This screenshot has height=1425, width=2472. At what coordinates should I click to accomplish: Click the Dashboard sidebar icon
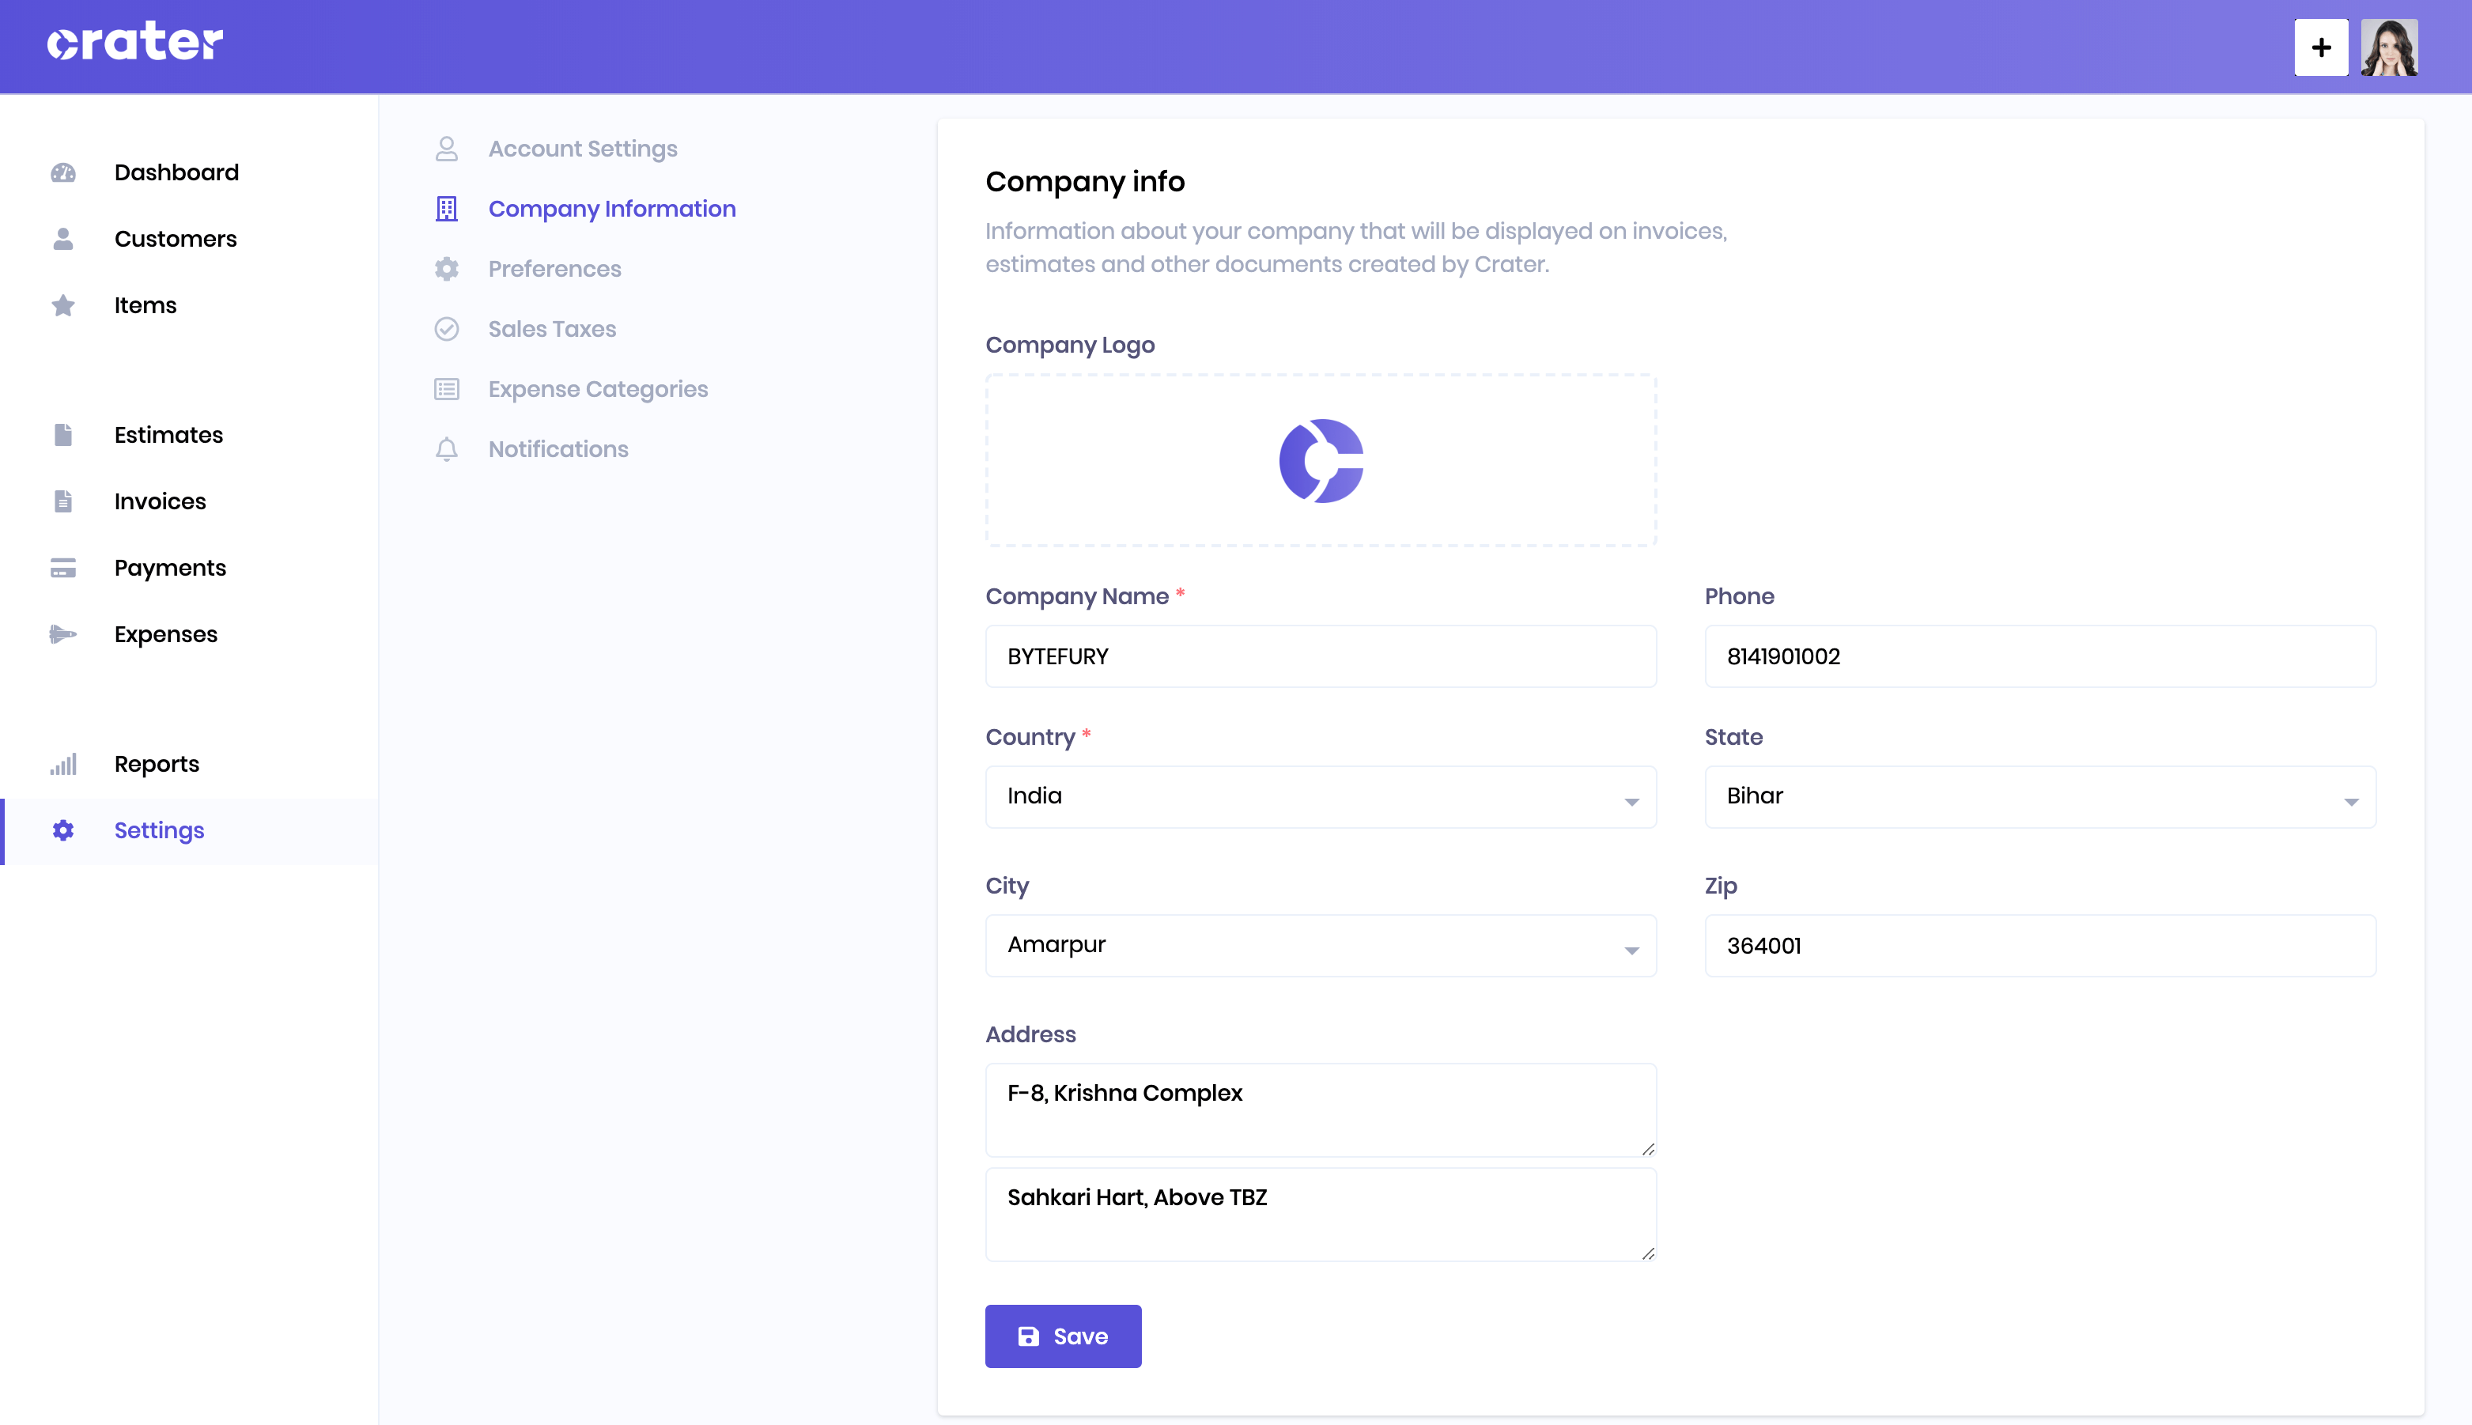point(62,172)
